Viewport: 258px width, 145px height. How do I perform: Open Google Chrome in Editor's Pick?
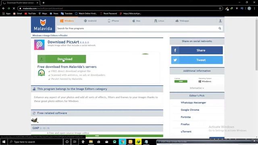click(x=190, y=110)
